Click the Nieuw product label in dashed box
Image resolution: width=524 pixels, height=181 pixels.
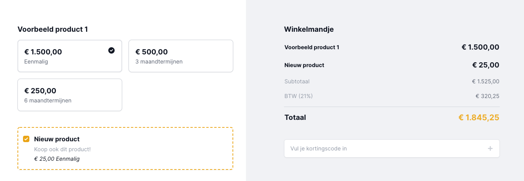coord(57,139)
